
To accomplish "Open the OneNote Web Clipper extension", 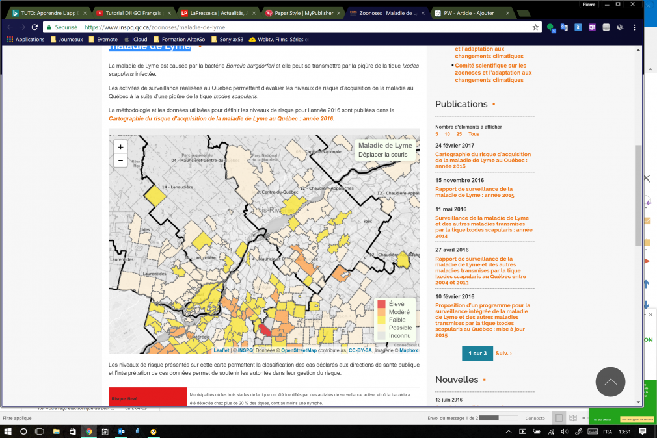I will (x=592, y=27).
